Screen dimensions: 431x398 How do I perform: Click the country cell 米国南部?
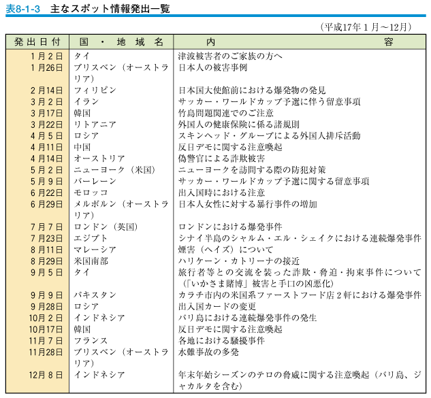(x=91, y=261)
